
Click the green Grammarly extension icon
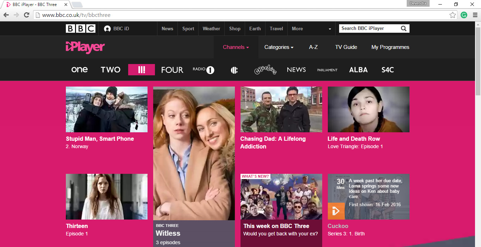tap(464, 15)
